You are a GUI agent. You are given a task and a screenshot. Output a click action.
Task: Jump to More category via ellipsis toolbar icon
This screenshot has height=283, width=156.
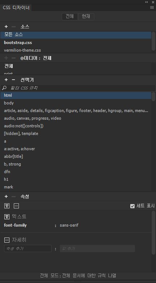coord(16,206)
